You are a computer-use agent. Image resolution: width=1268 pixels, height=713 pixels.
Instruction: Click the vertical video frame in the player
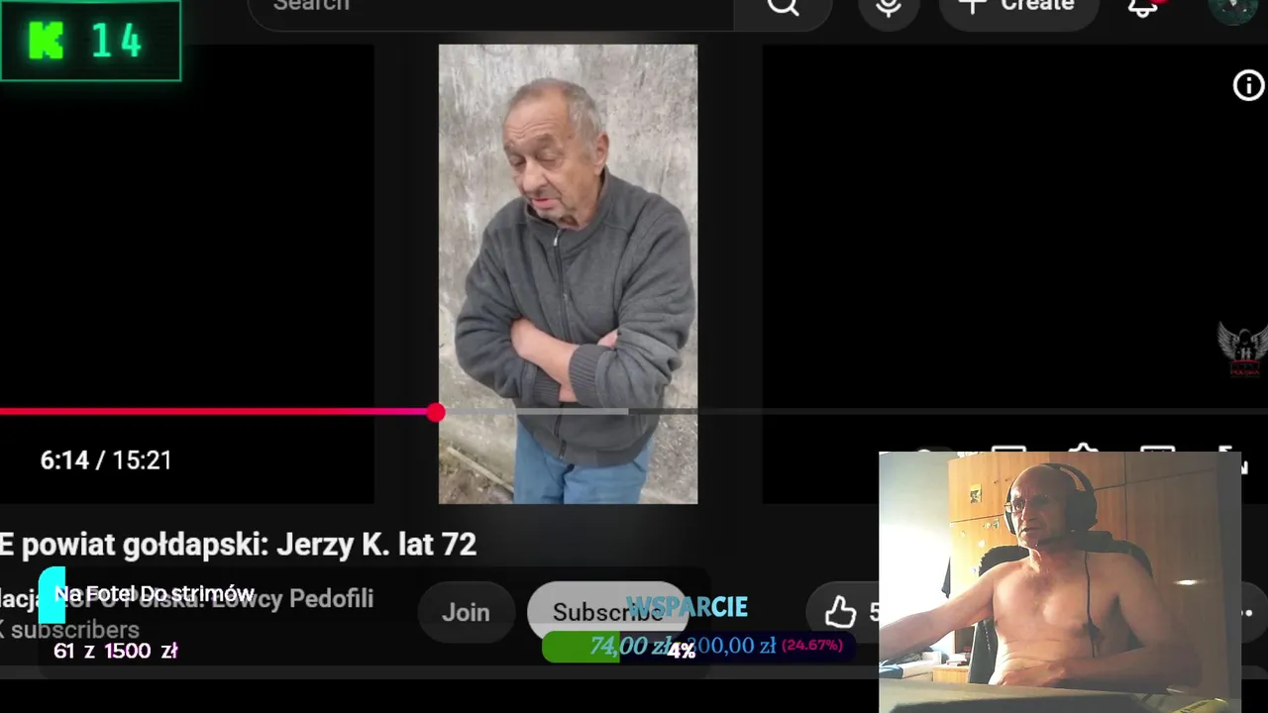tap(568, 274)
